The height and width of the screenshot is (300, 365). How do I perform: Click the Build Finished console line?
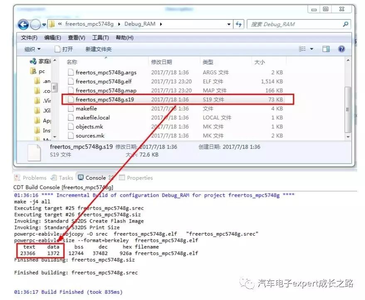(68, 292)
